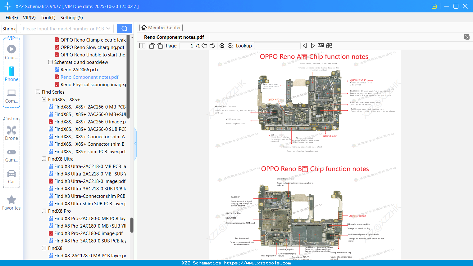Click the Lookup text field
Viewport: 473px width, 266px height.
click(277, 46)
